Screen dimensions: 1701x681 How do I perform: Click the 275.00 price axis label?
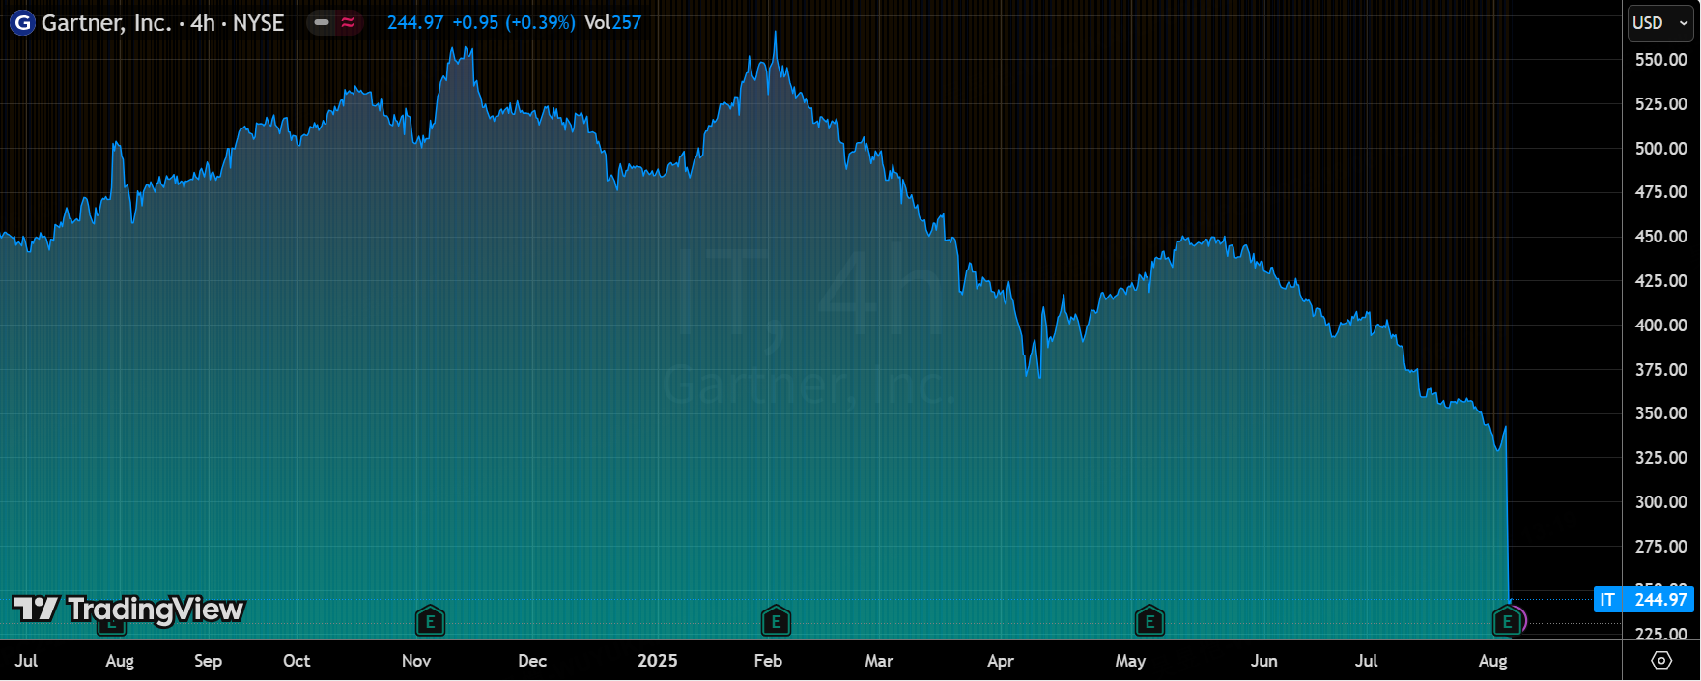click(1660, 547)
